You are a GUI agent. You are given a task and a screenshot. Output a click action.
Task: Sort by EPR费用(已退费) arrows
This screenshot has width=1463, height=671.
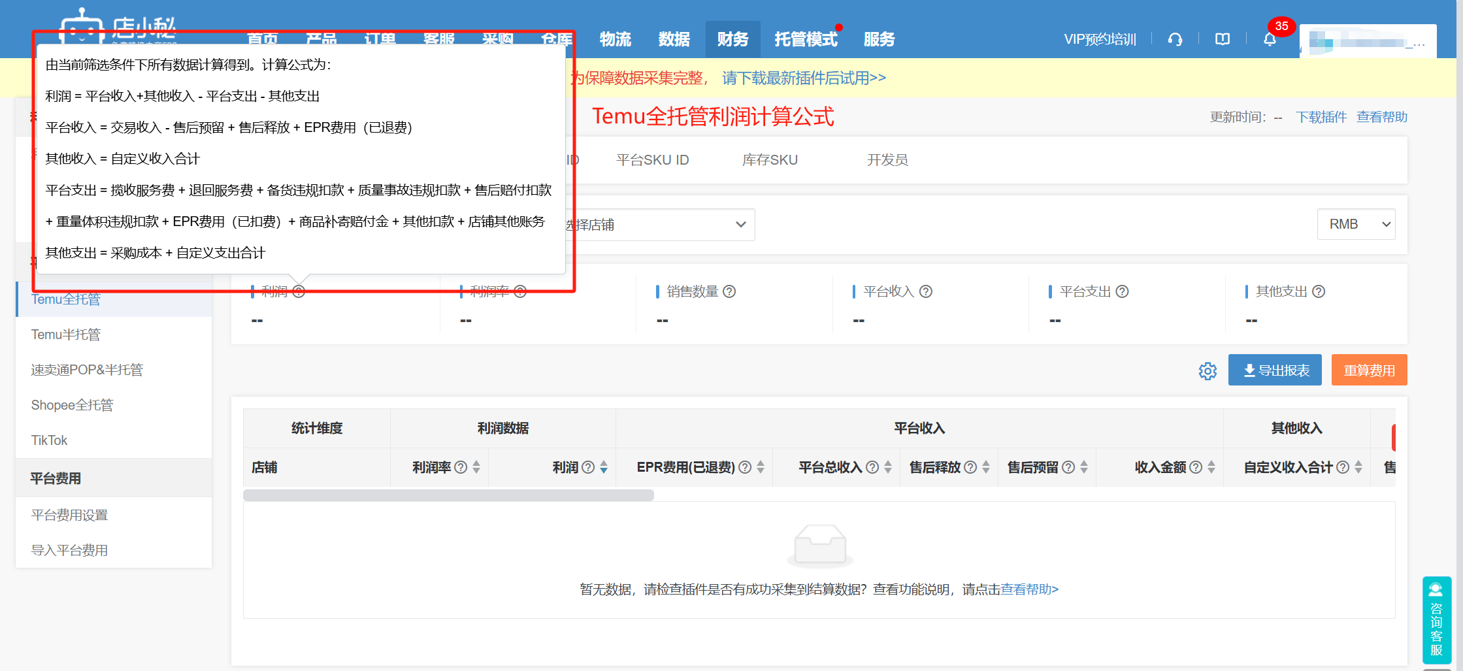click(761, 467)
